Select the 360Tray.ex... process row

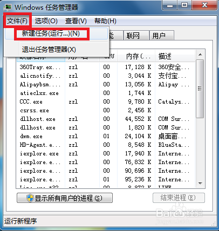point(106,67)
